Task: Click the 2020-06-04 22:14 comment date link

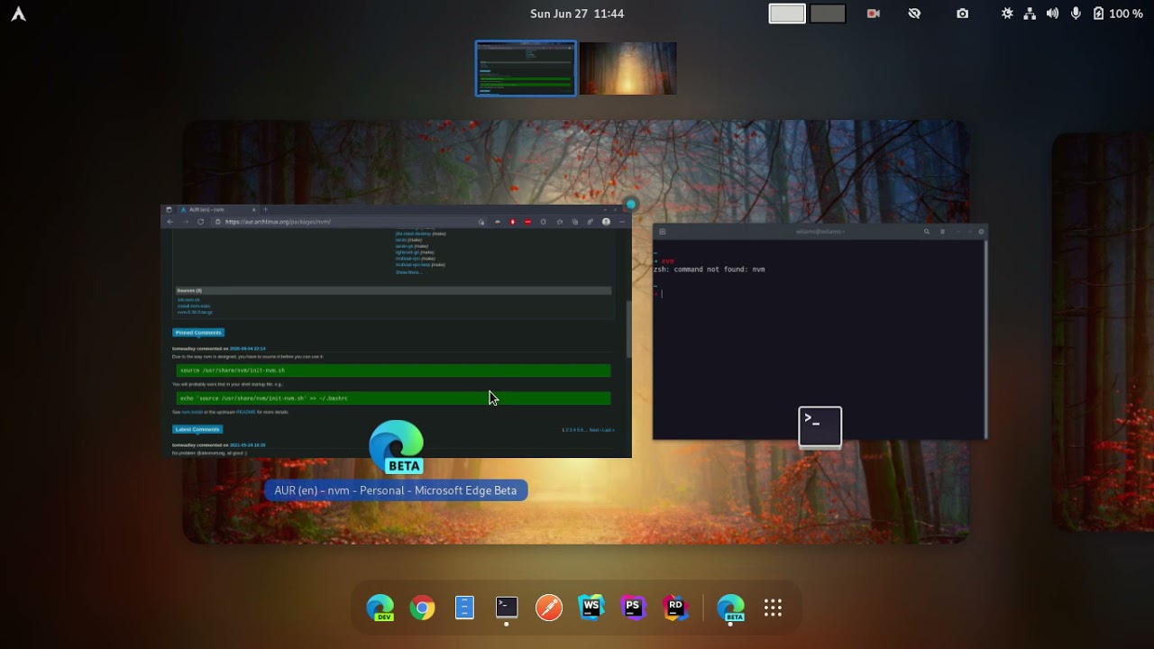Action: [247, 348]
